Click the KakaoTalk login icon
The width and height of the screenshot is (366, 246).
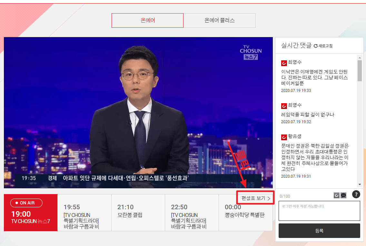[x=343, y=195]
